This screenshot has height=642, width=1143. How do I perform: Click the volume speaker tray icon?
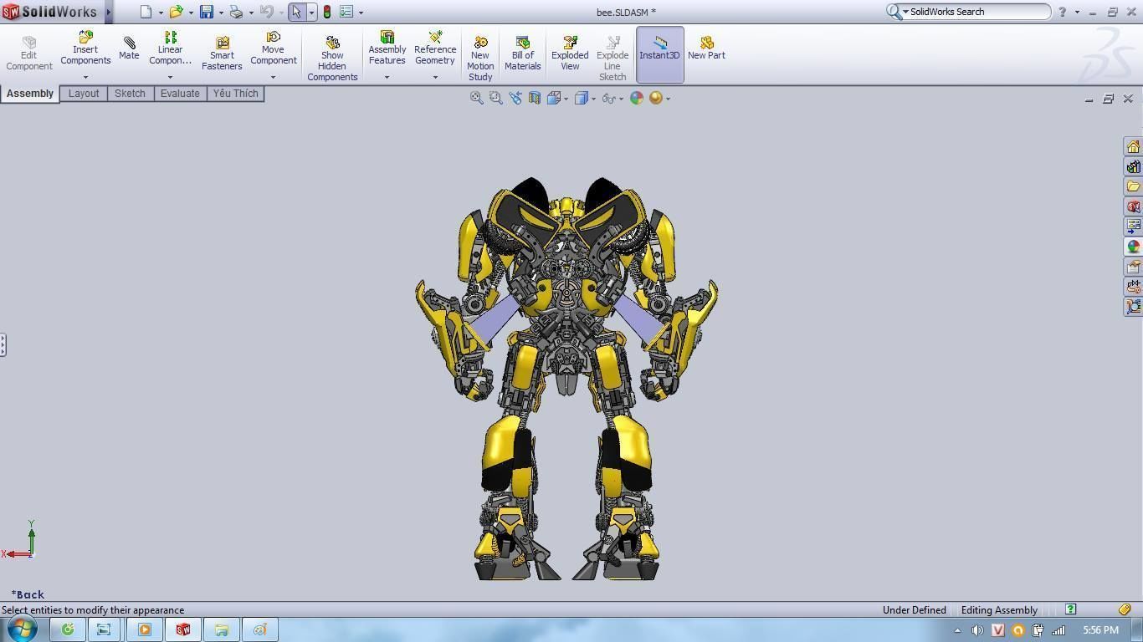pyautogui.click(x=976, y=630)
